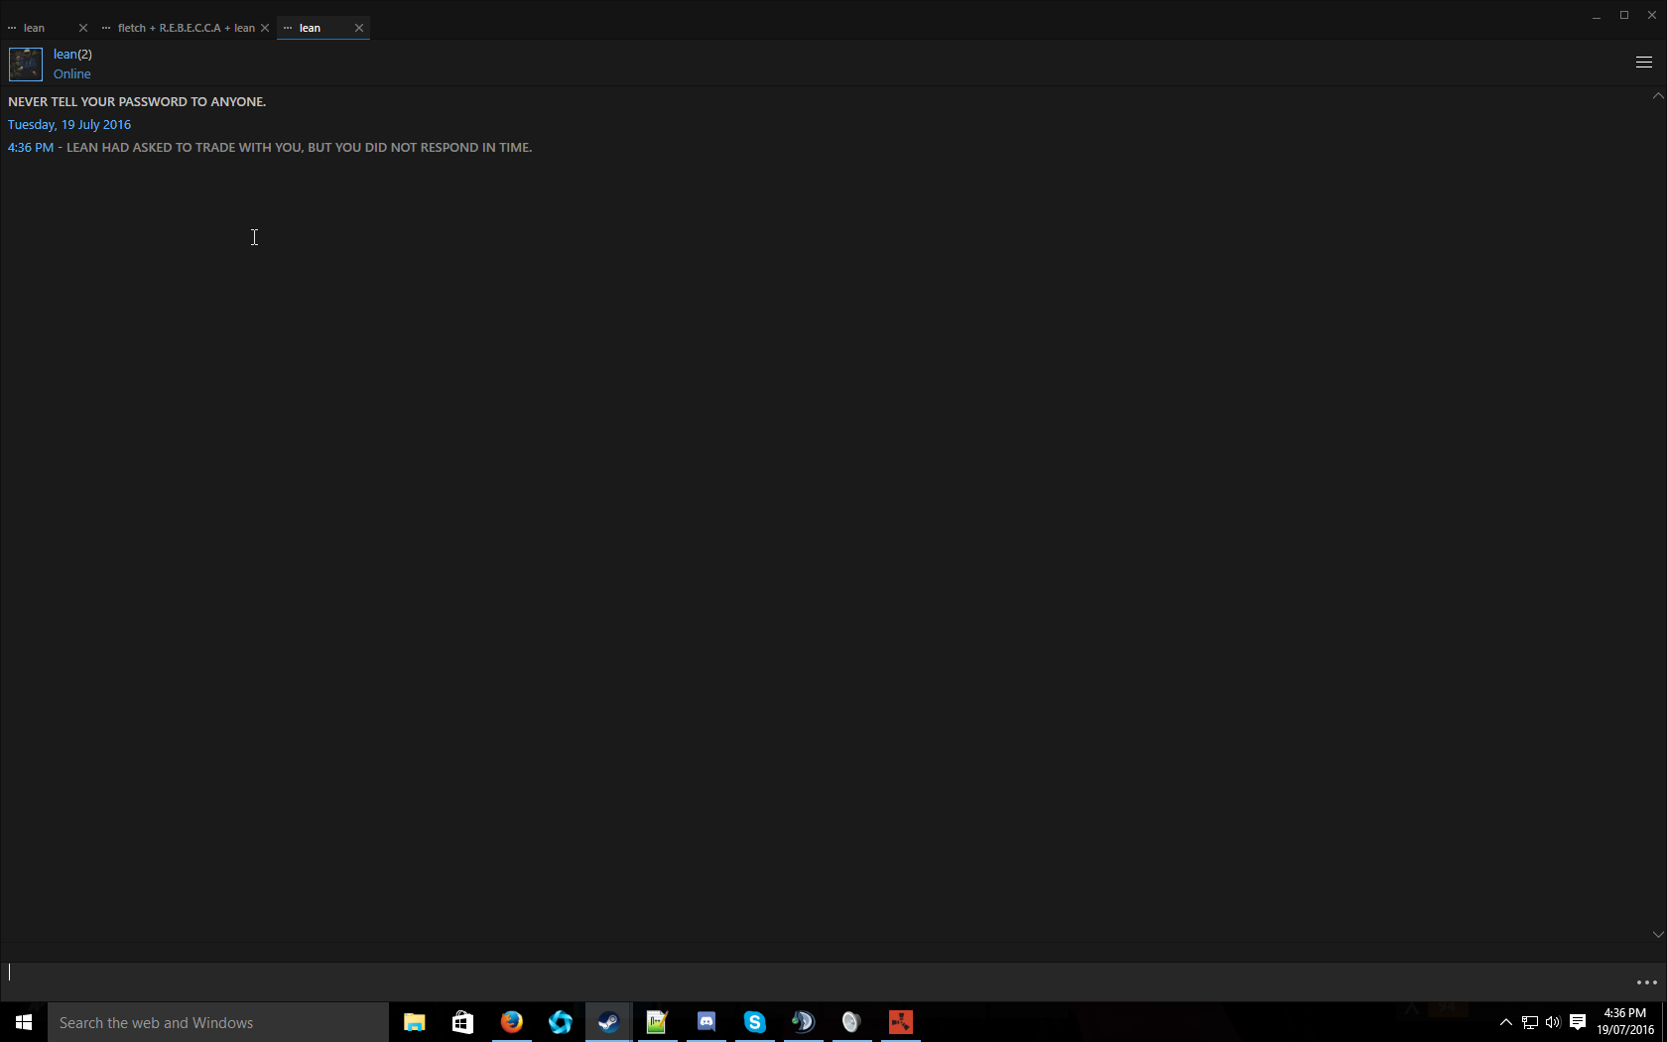This screenshot has height=1042, width=1667.
Task: Close the active lean chat tab
Action: click(359, 28)
